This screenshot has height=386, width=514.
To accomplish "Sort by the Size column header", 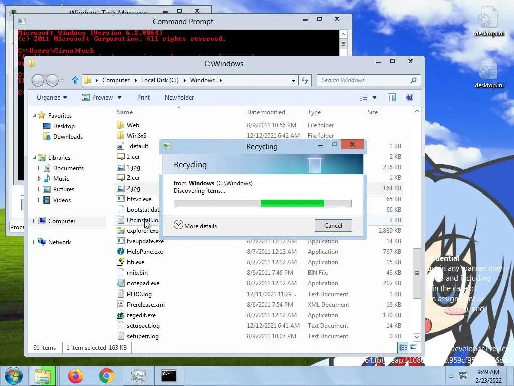I will 373,112.
